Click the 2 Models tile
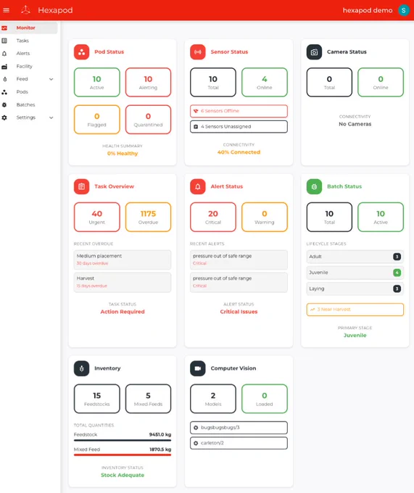 point(213,399)
